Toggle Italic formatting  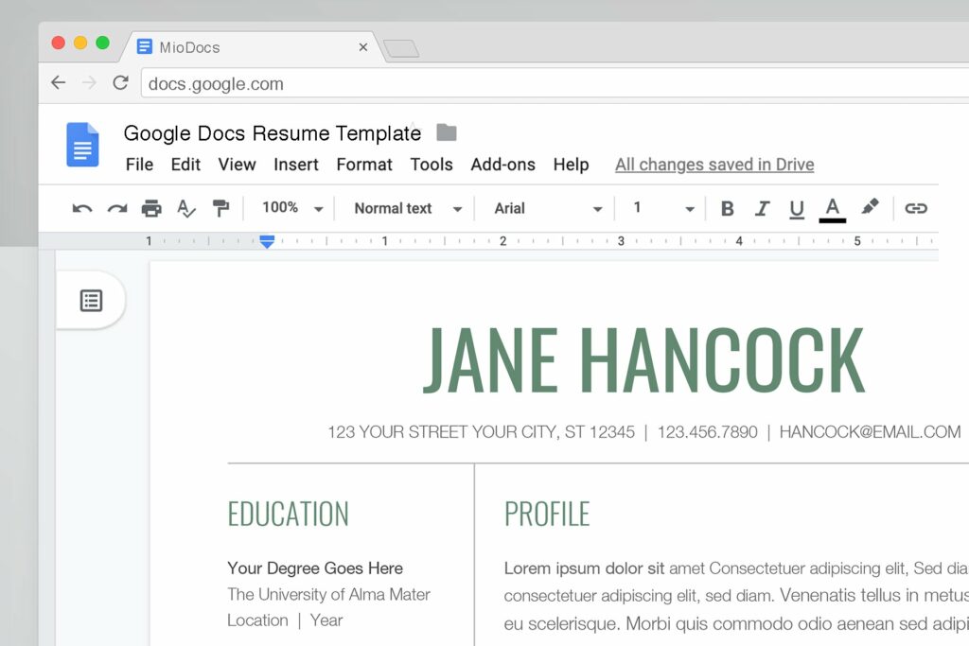point(762,209)
